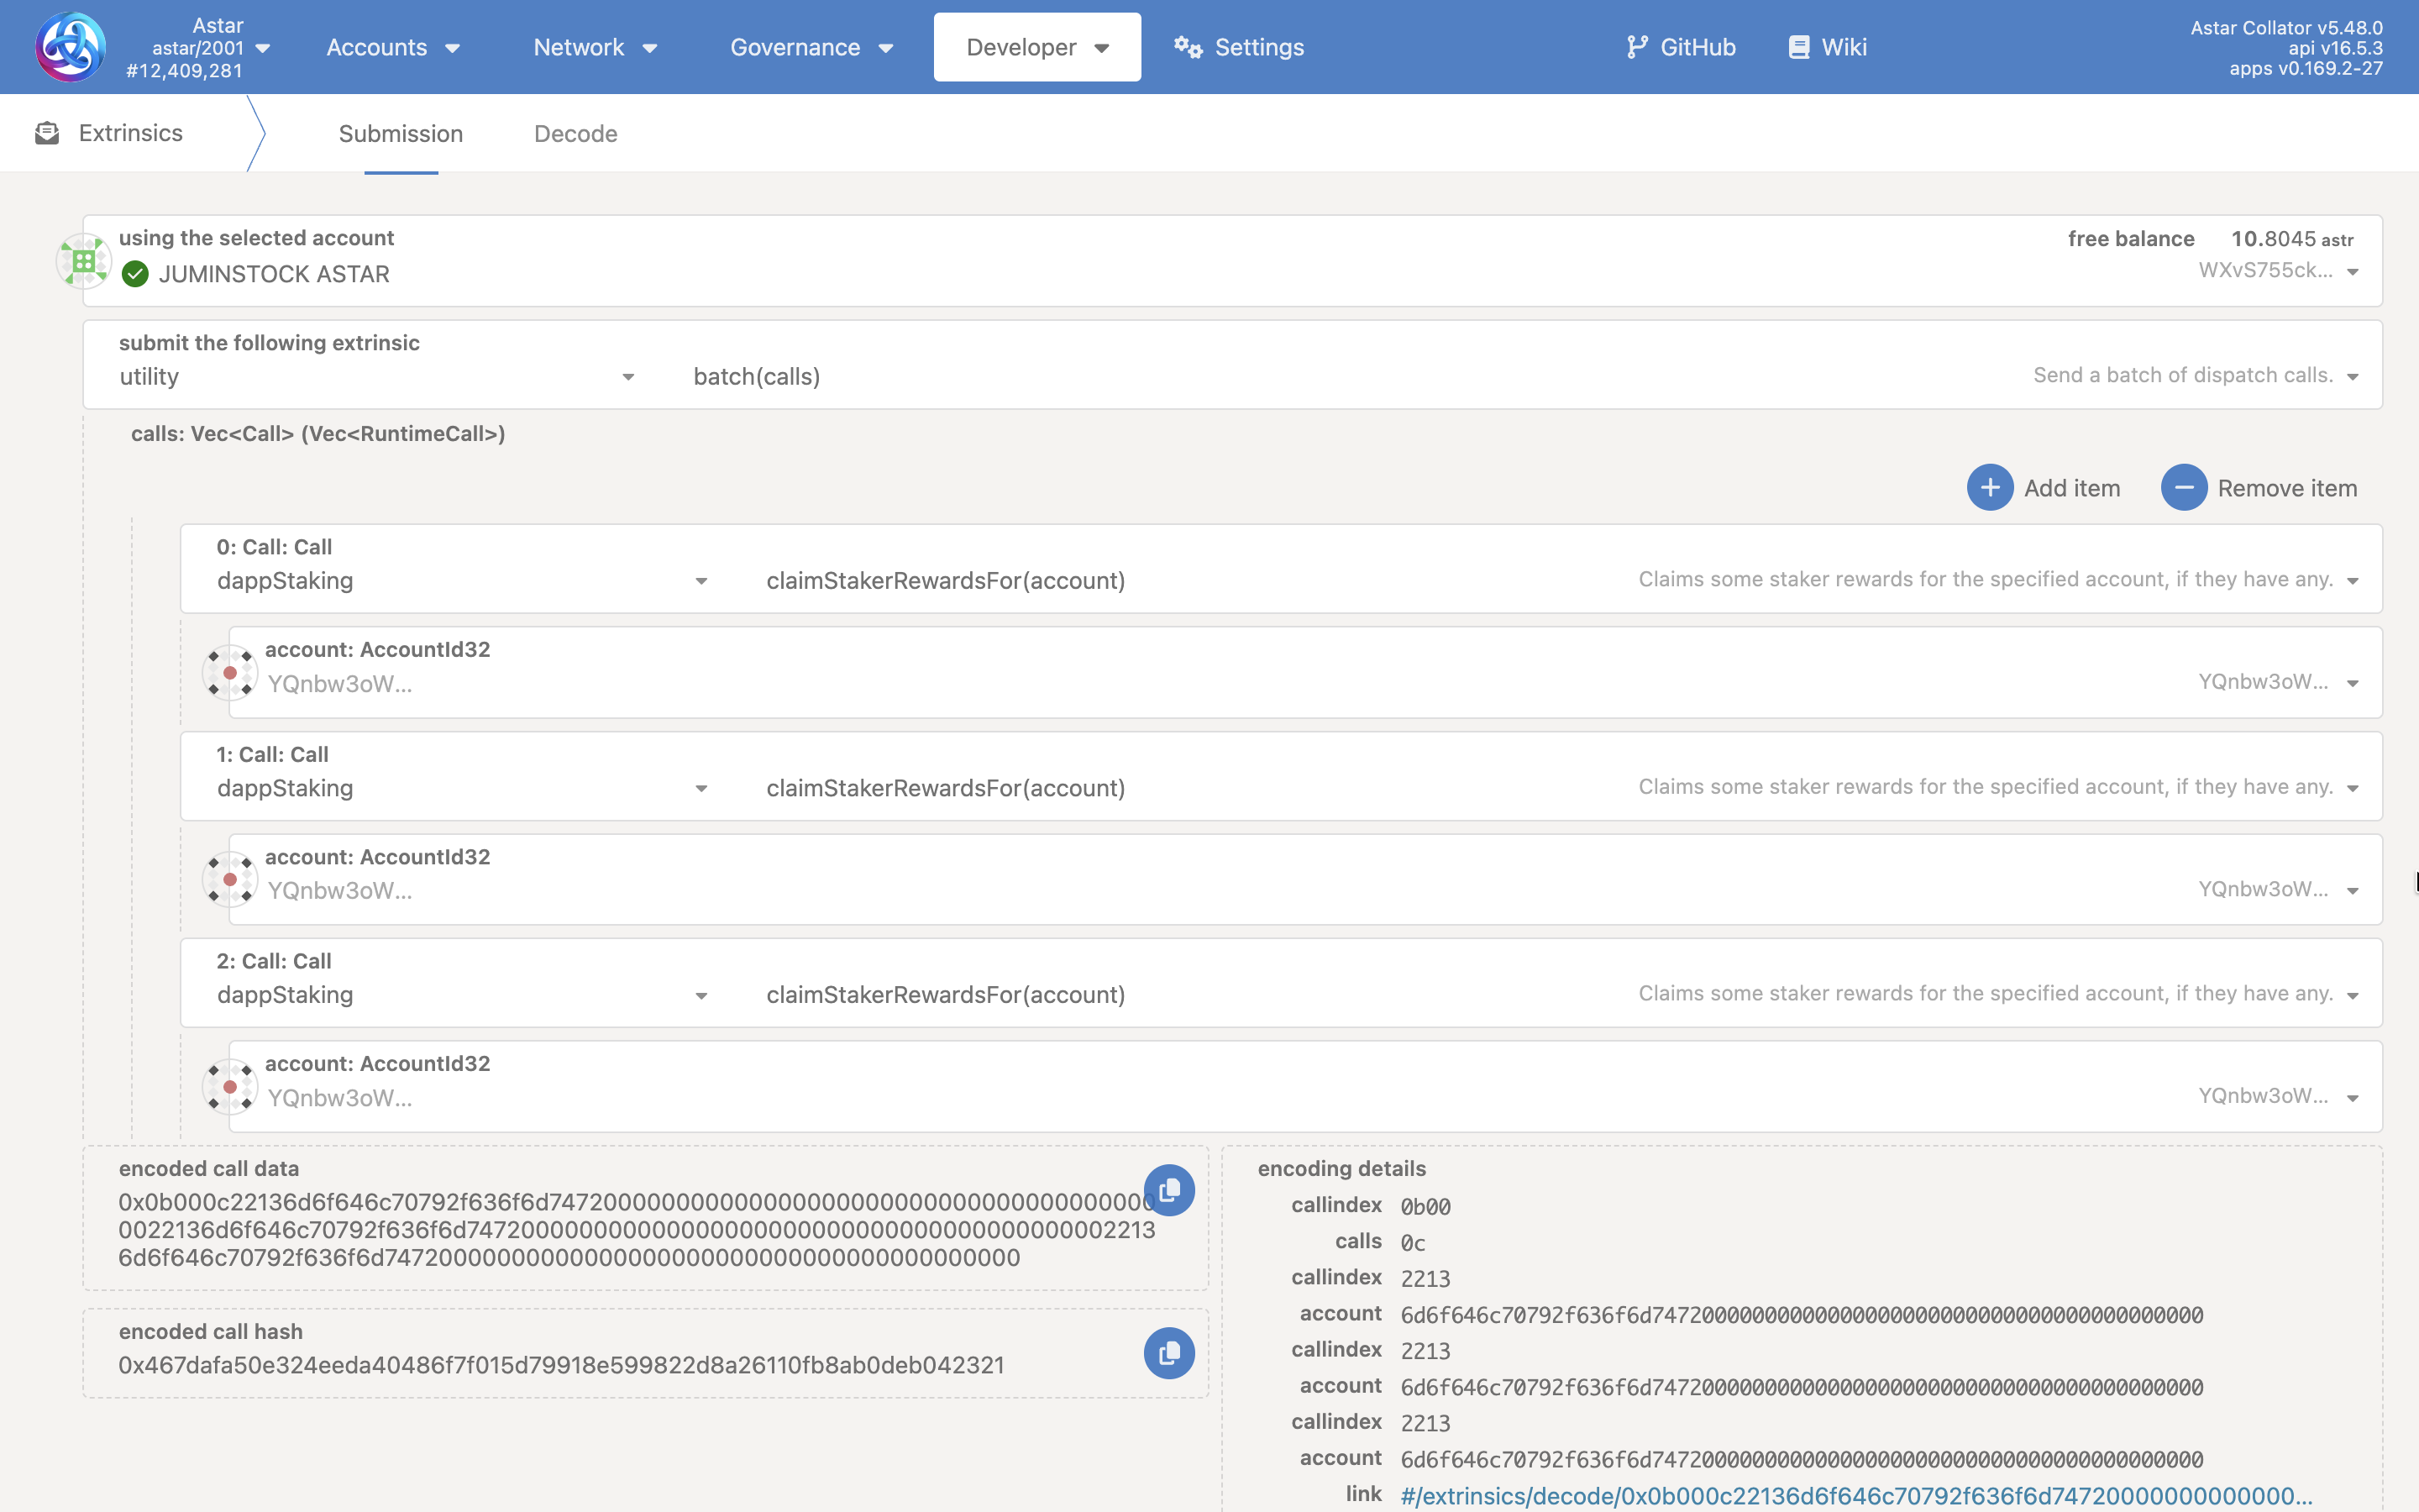This screenshot has width=2419, height=1512.
Task: Switch to the Decode tab
Action: (575, 134)
